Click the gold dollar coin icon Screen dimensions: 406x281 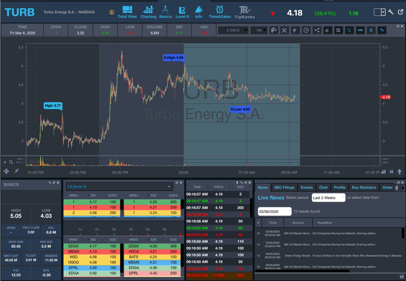tap(112, 12)
